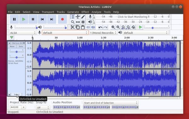Click Click to Start Monitoring meter
The width and height of the screenshot is (189, 119).
tap(133, 17)
